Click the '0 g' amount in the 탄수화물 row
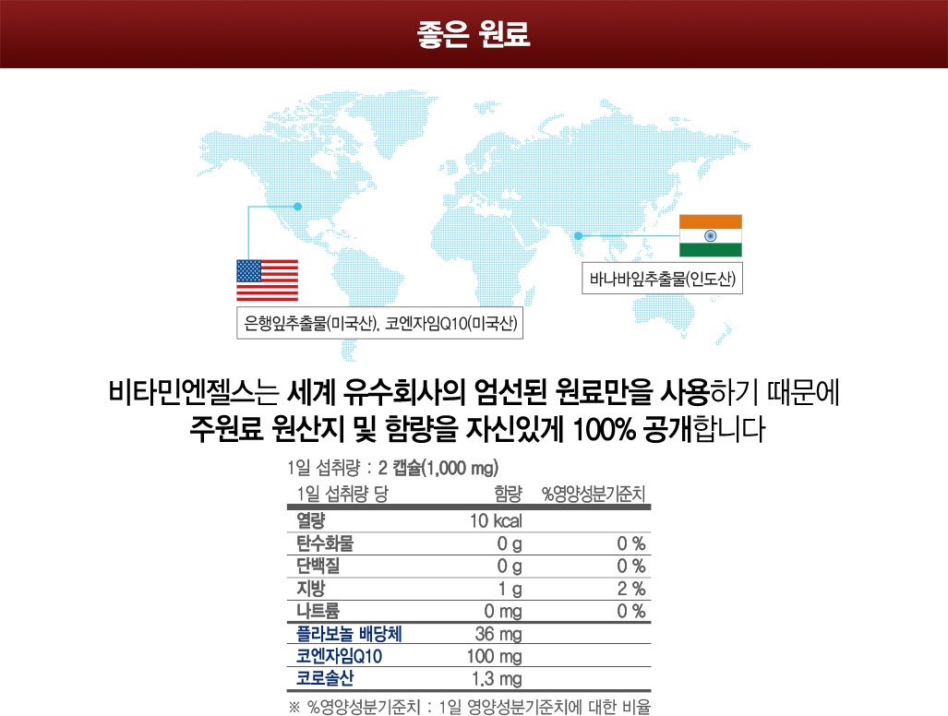 [x=510, y=543]
